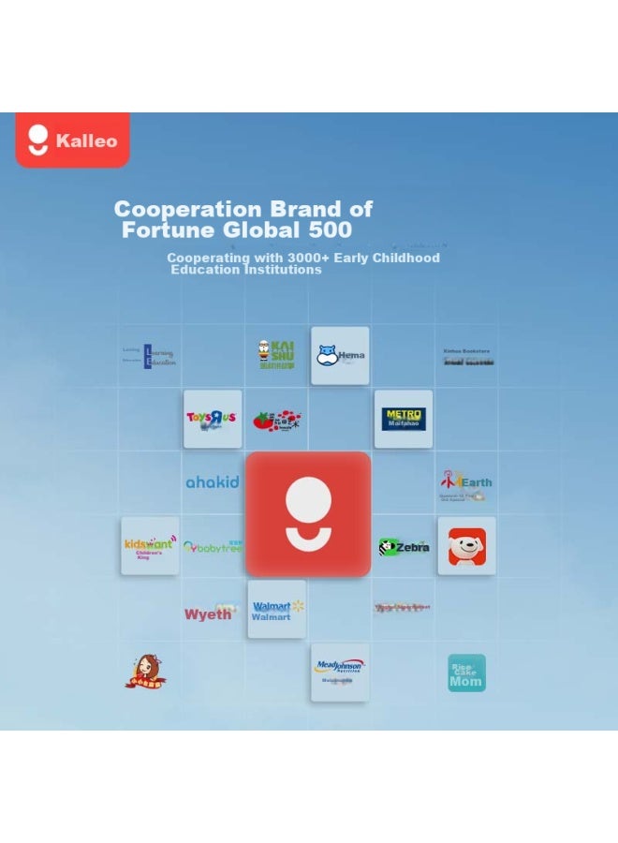Open the kidswant Children's King tile
This screenshot has width=618, height=843.
pos(150,546)
